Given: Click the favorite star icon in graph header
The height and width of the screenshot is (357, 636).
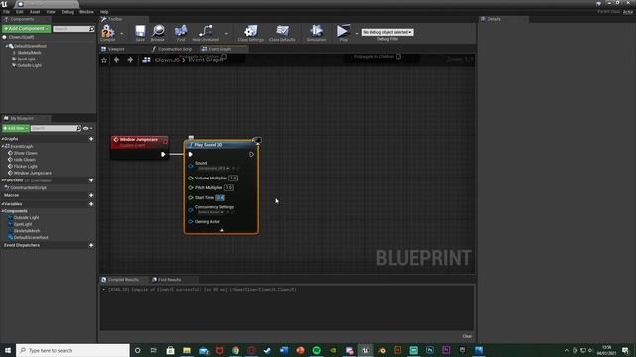Looking at the screenshot, I should pos(104,59).
